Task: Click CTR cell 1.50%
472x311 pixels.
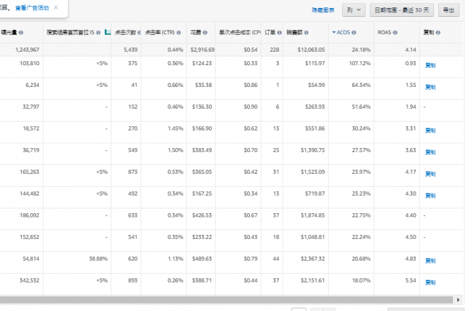Action: coord(175,150)
